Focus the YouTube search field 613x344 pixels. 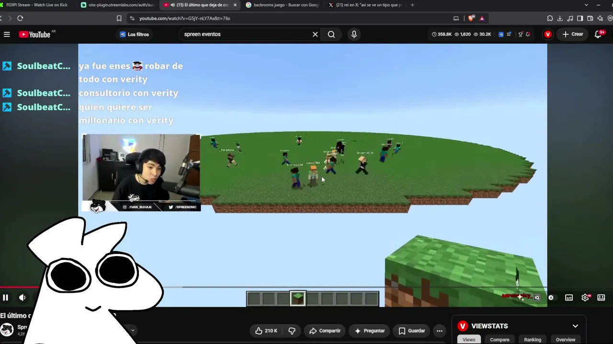[244, 34]
